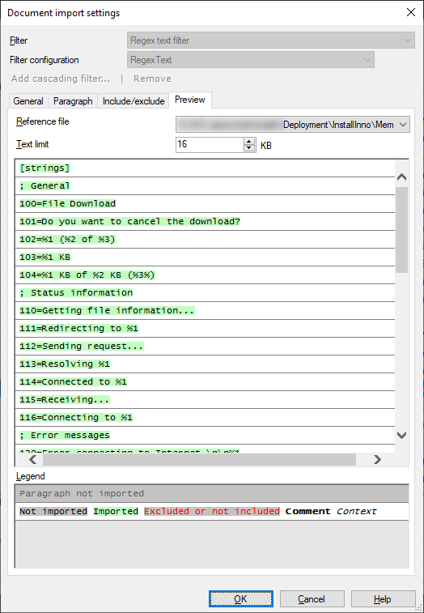
Task: Click the bold 'Comment' legend sample
Action: [308, 511]
